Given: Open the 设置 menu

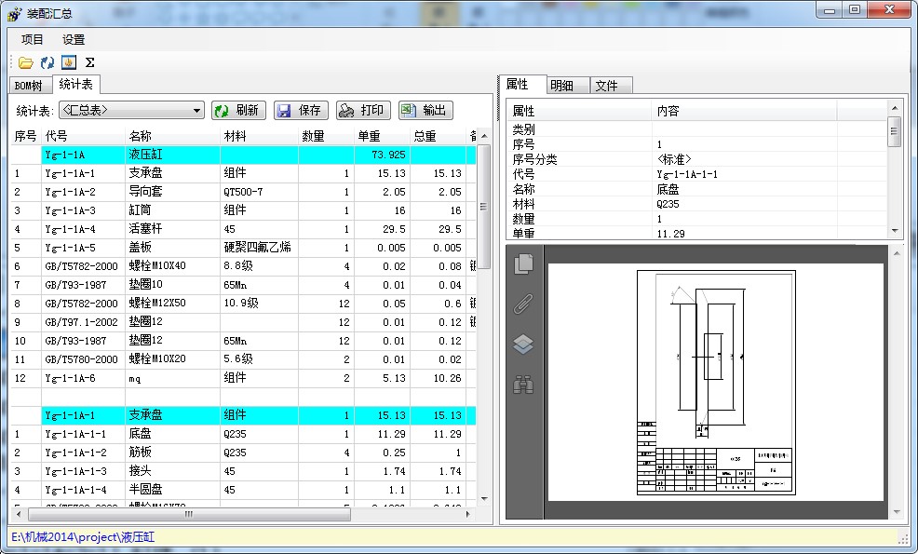Looking at the screenshot, I should [74, 39].
